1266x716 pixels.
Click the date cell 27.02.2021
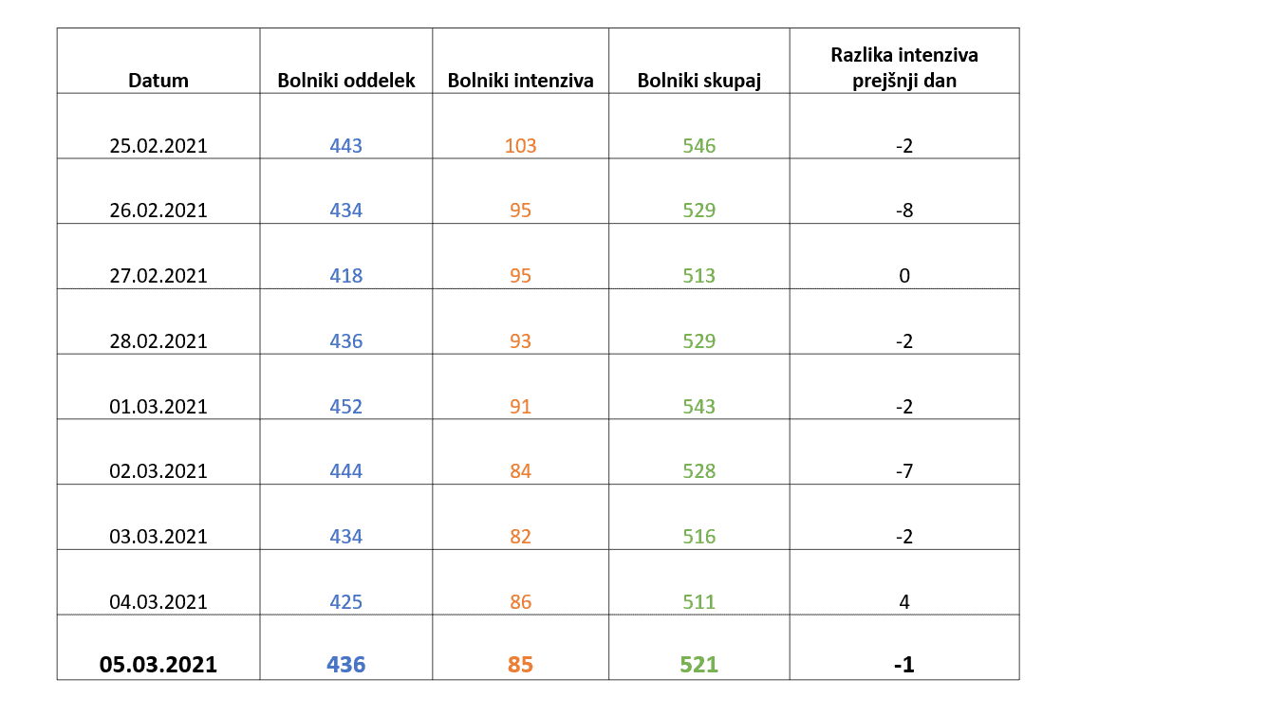point(158,276)
